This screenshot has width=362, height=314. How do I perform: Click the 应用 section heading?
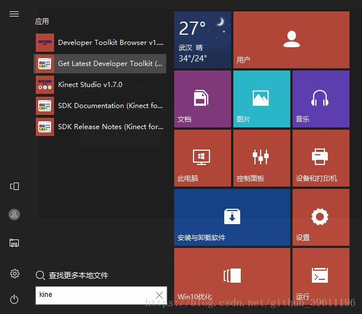click(42, 22)
